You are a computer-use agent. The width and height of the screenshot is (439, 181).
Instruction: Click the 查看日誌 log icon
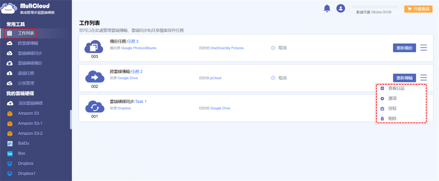click(x=382, y=88)
